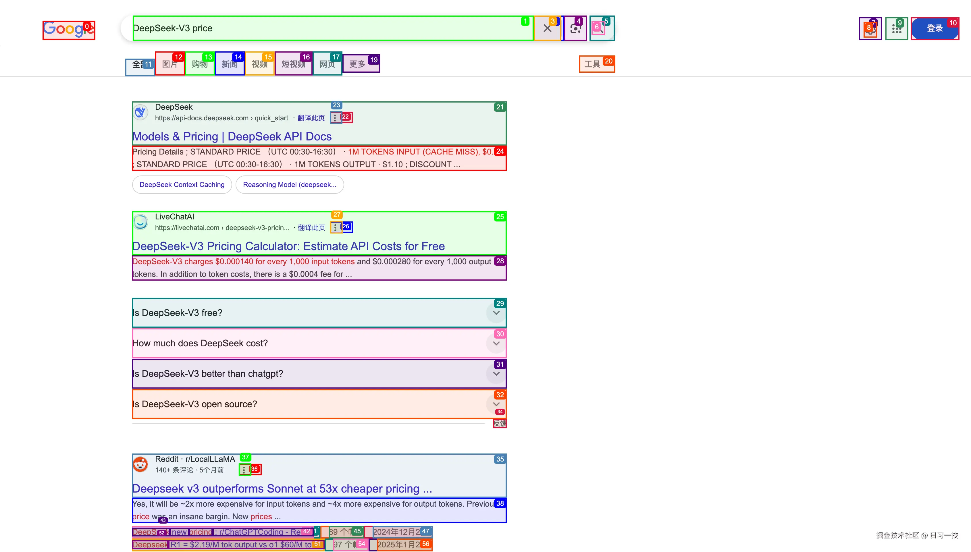The width and height of the screenshot is (971, 552).
Task: Open "Models & Pricing | DeepSeek API Docs" link
Action: 232,136
